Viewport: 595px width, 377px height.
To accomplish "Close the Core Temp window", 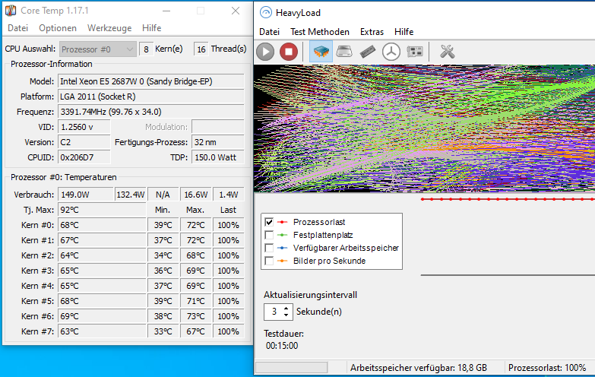I will click(236, 11).
